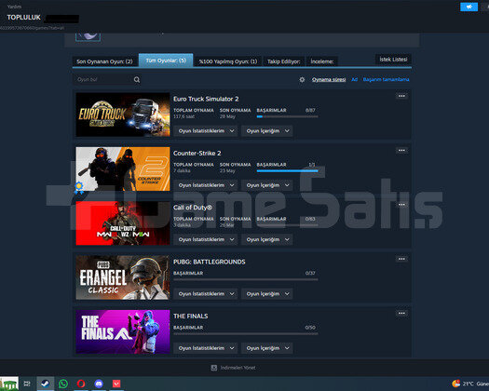Open Valorant icon in the taskbar
The width and height of the screenshot is (489, 391).
(x=116, y=384)
